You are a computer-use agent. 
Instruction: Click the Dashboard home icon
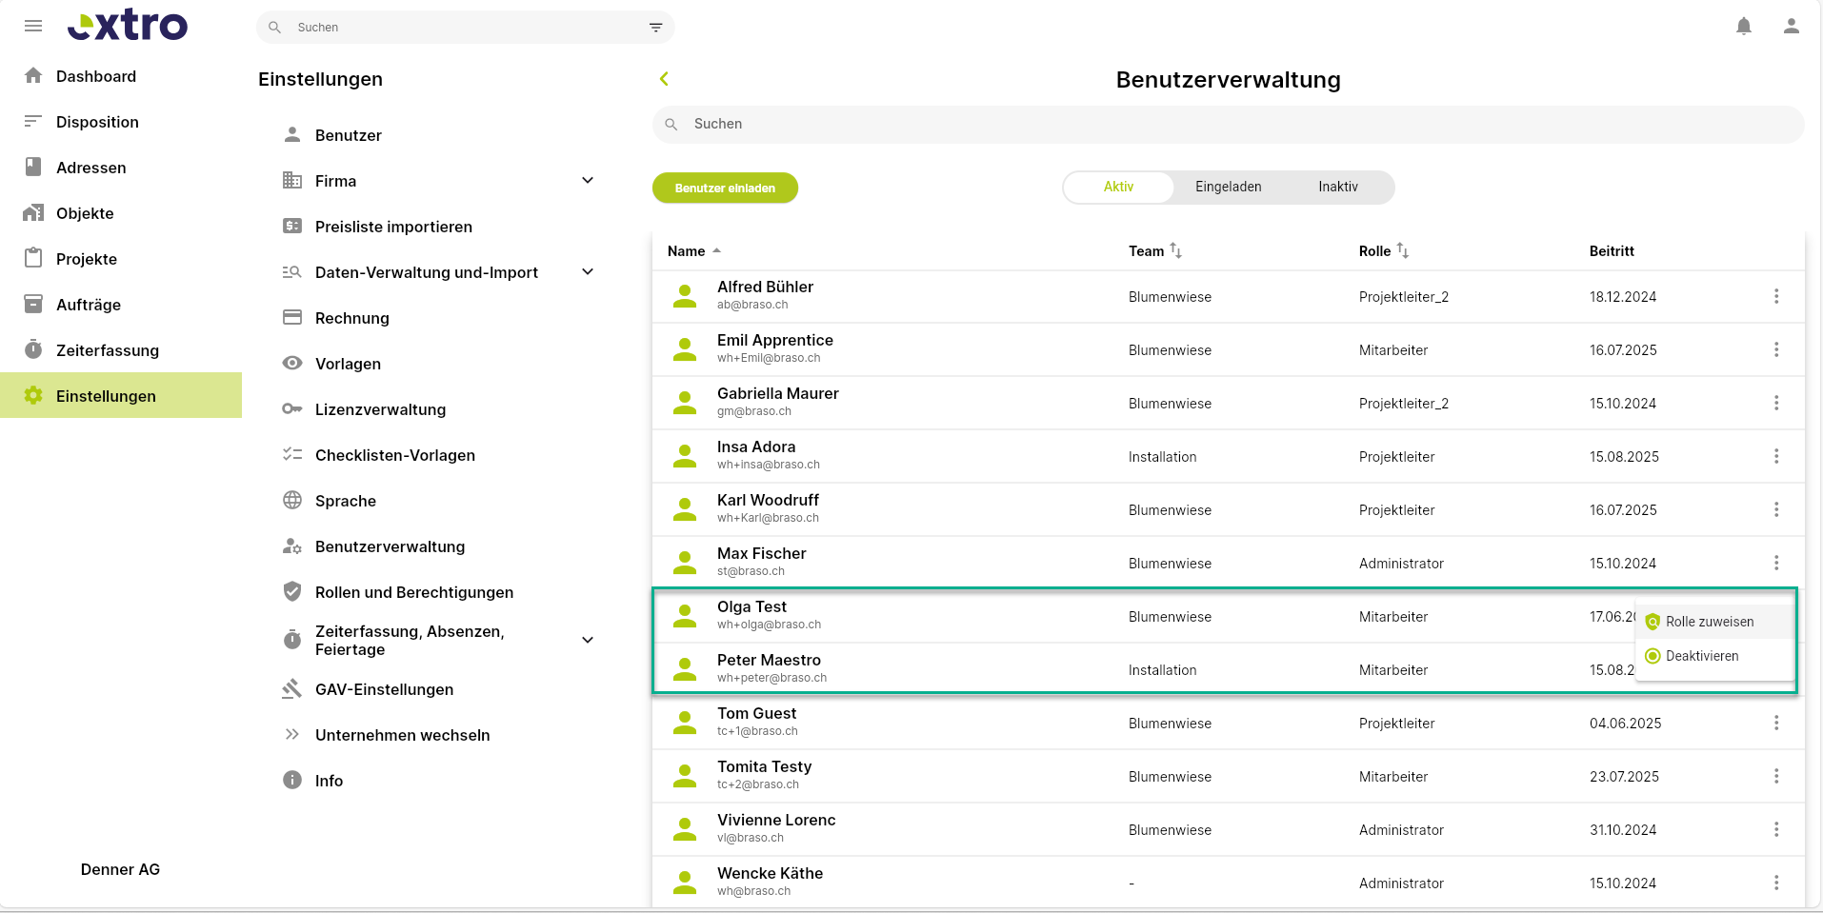33,75
